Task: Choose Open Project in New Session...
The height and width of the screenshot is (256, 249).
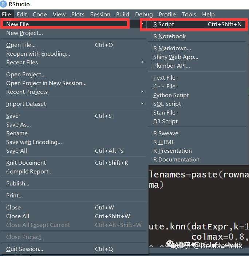Action: pos(74,83)
